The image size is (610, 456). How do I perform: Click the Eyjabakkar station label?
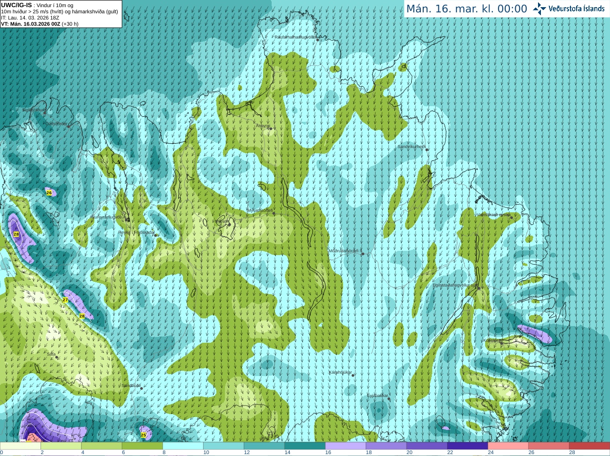coord(378,396)
